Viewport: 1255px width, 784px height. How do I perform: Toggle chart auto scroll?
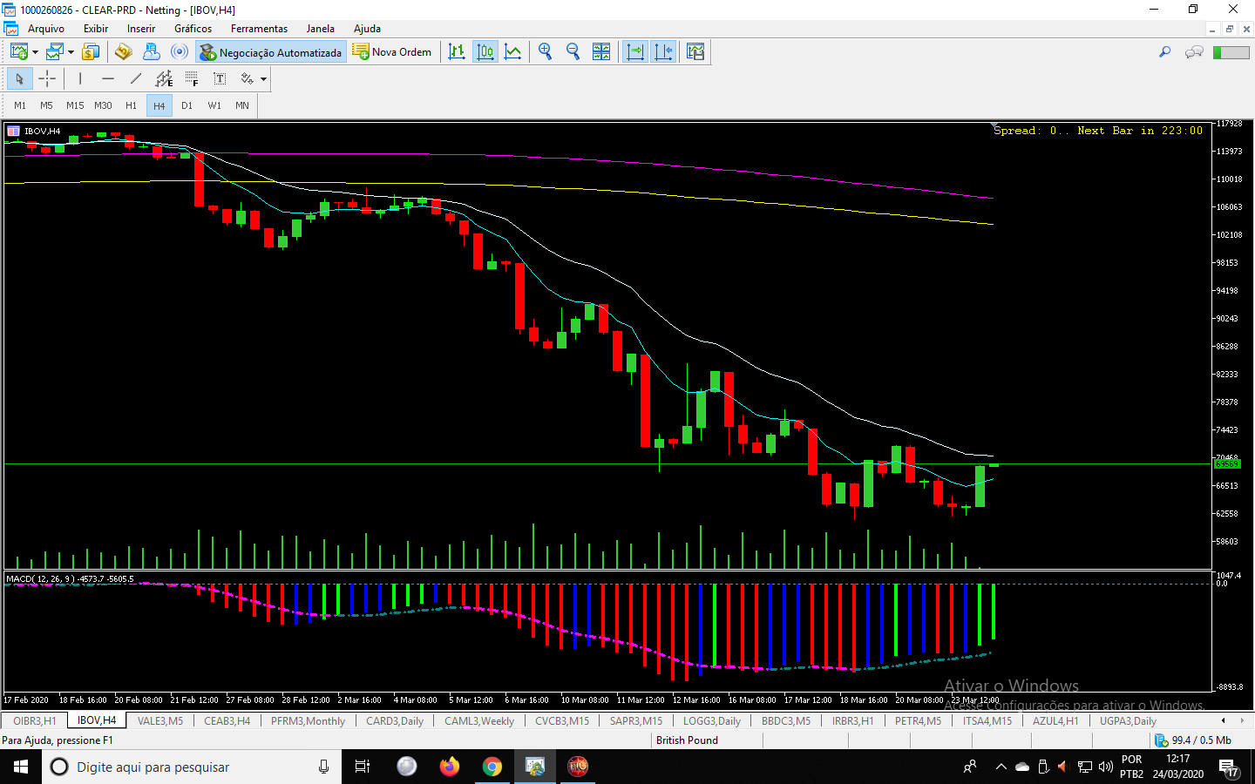point(635,52)
